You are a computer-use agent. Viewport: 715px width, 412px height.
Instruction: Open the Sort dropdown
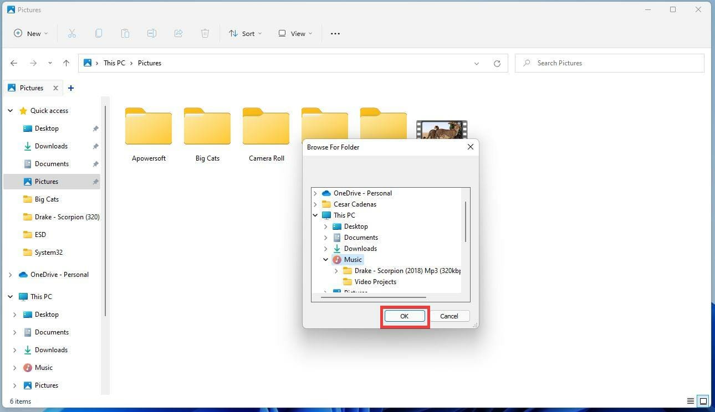[246, 33]
